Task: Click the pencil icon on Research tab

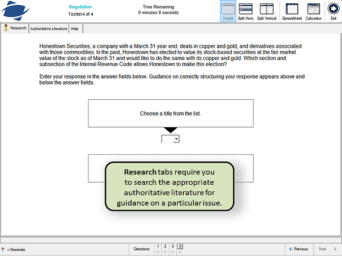Action: coord(6,28)
